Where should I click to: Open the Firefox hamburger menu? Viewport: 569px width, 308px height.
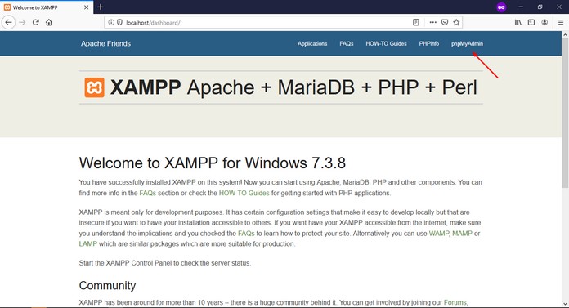[561, 23]
